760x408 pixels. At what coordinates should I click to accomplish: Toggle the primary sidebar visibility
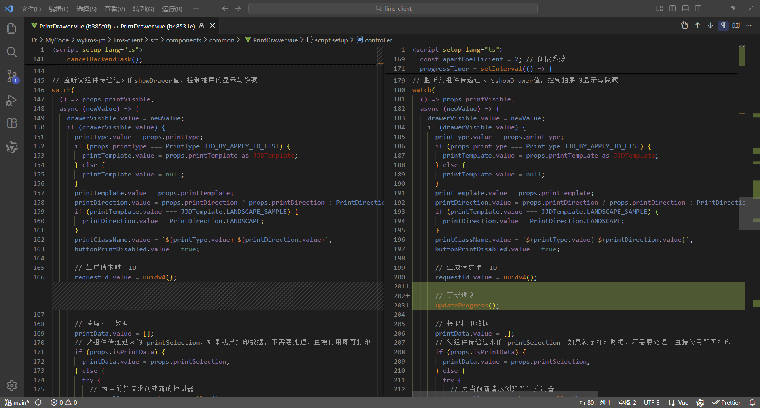pos(673,8)
